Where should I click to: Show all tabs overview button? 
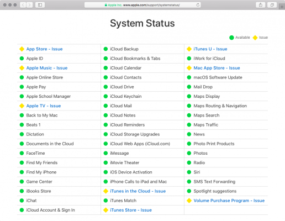272,5
